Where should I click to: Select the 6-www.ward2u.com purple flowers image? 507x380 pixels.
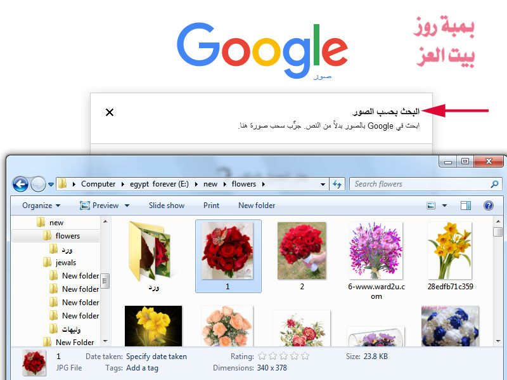pos(376,261)
